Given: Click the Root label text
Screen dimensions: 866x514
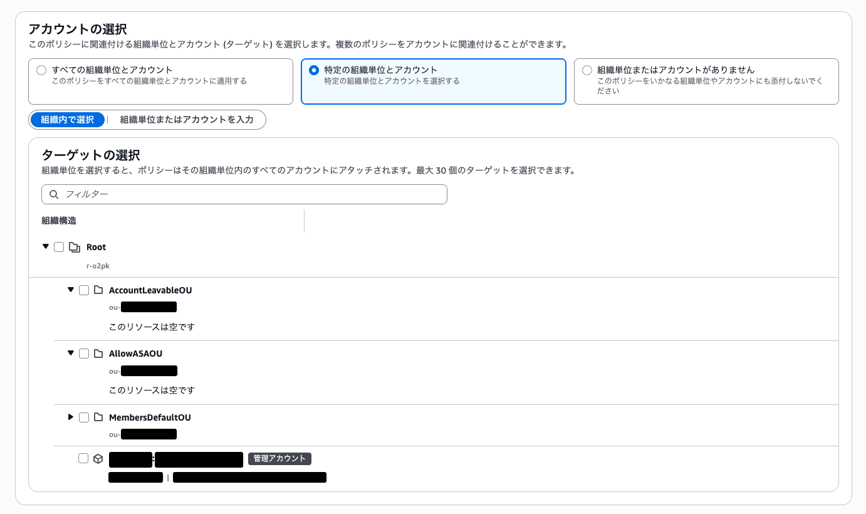Looking at the screenshot, I should (x=97, y=247).
